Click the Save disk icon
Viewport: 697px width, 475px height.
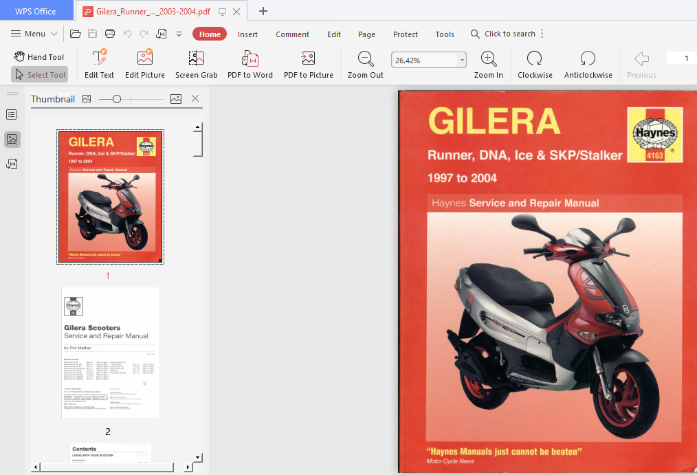(93, 34)
